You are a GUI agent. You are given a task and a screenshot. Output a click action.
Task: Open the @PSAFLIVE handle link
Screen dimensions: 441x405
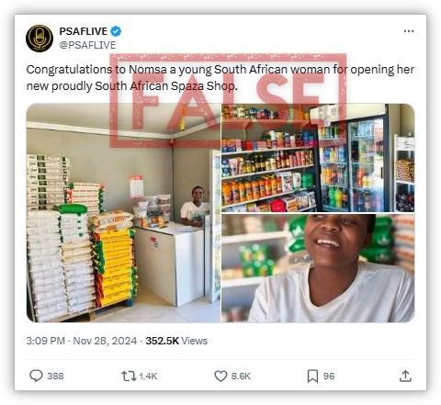click(87, 45)
